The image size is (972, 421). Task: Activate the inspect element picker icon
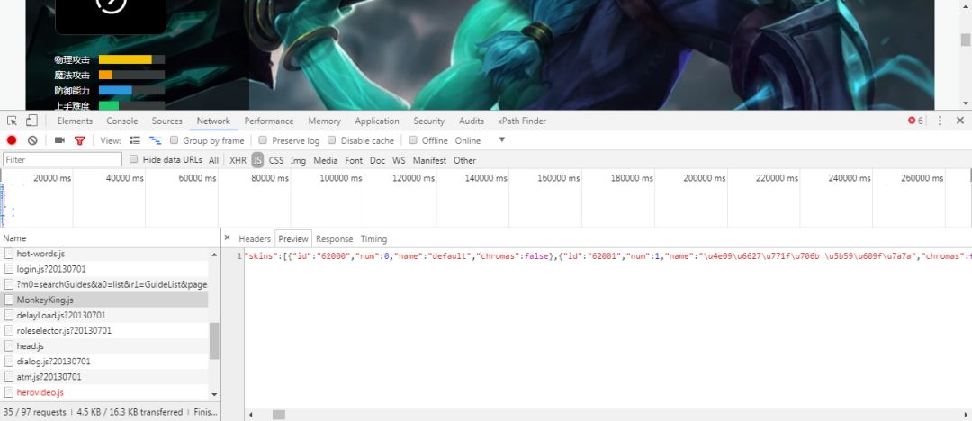click(x=12, y=121)
